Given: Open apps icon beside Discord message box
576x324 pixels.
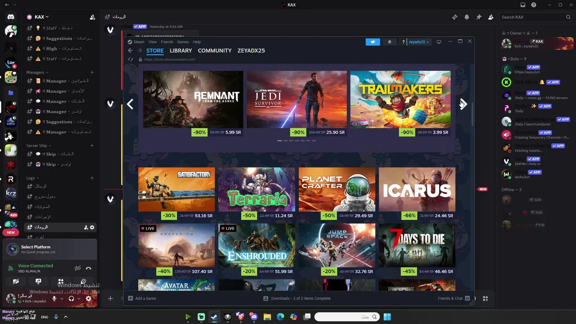Looking at the screenshot, I should (485, 298).
